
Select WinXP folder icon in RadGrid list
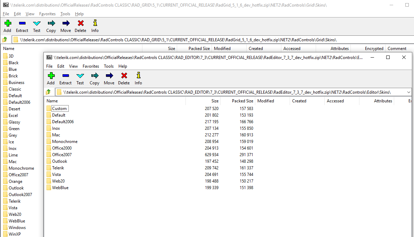click(x=5, y=234)
